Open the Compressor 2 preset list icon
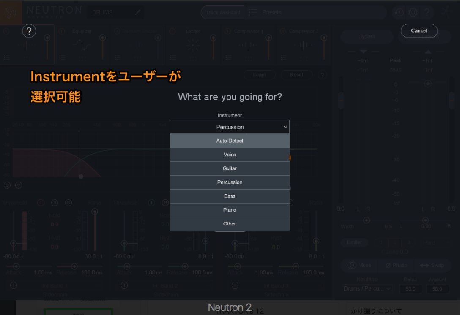 (283, 58)
